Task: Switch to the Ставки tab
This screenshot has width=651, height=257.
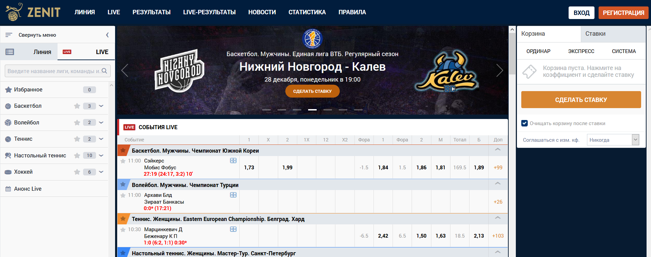Action: (595, 34)
